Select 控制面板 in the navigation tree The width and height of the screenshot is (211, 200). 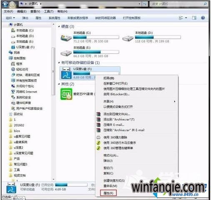click(20, 58)
